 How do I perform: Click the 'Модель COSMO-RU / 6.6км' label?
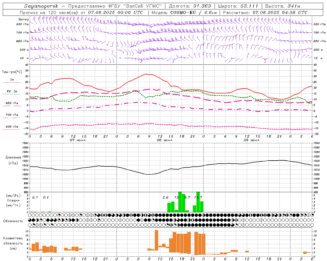[184, 12]
